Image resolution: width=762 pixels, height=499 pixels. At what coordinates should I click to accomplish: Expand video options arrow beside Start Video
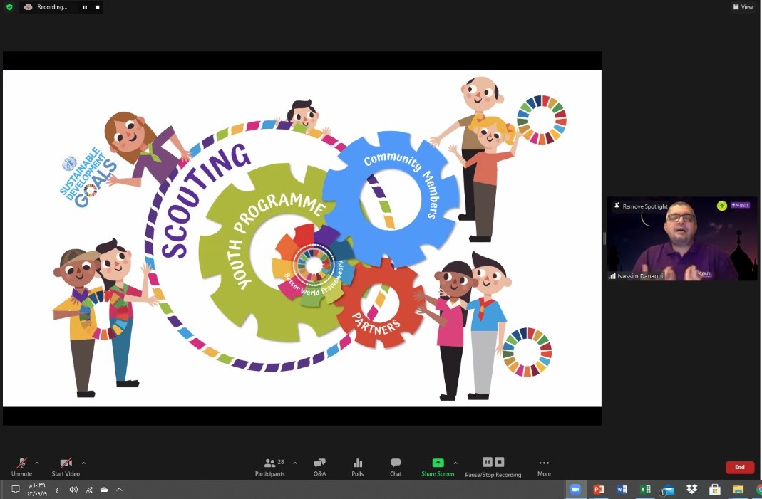coord(83,463)
